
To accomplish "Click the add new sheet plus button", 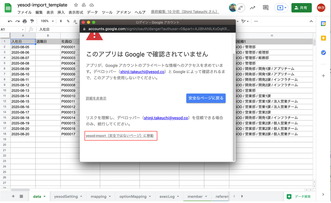I will [x=13, y=196].
